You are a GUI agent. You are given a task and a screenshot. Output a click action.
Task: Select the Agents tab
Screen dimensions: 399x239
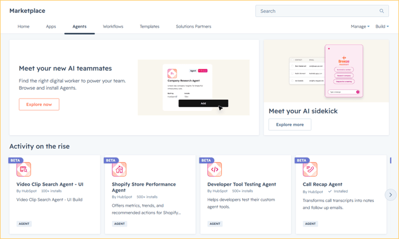(x=79, y=26)
